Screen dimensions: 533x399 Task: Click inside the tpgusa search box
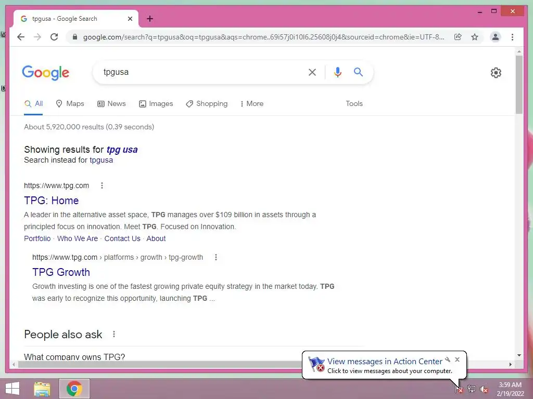[x=200, y=72]
